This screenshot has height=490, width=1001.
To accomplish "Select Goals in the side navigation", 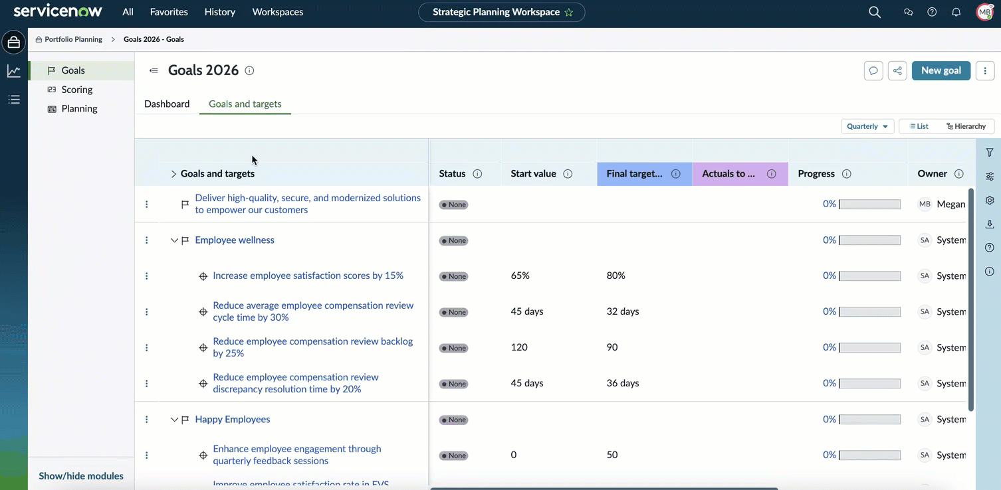I will click(82, 70).
